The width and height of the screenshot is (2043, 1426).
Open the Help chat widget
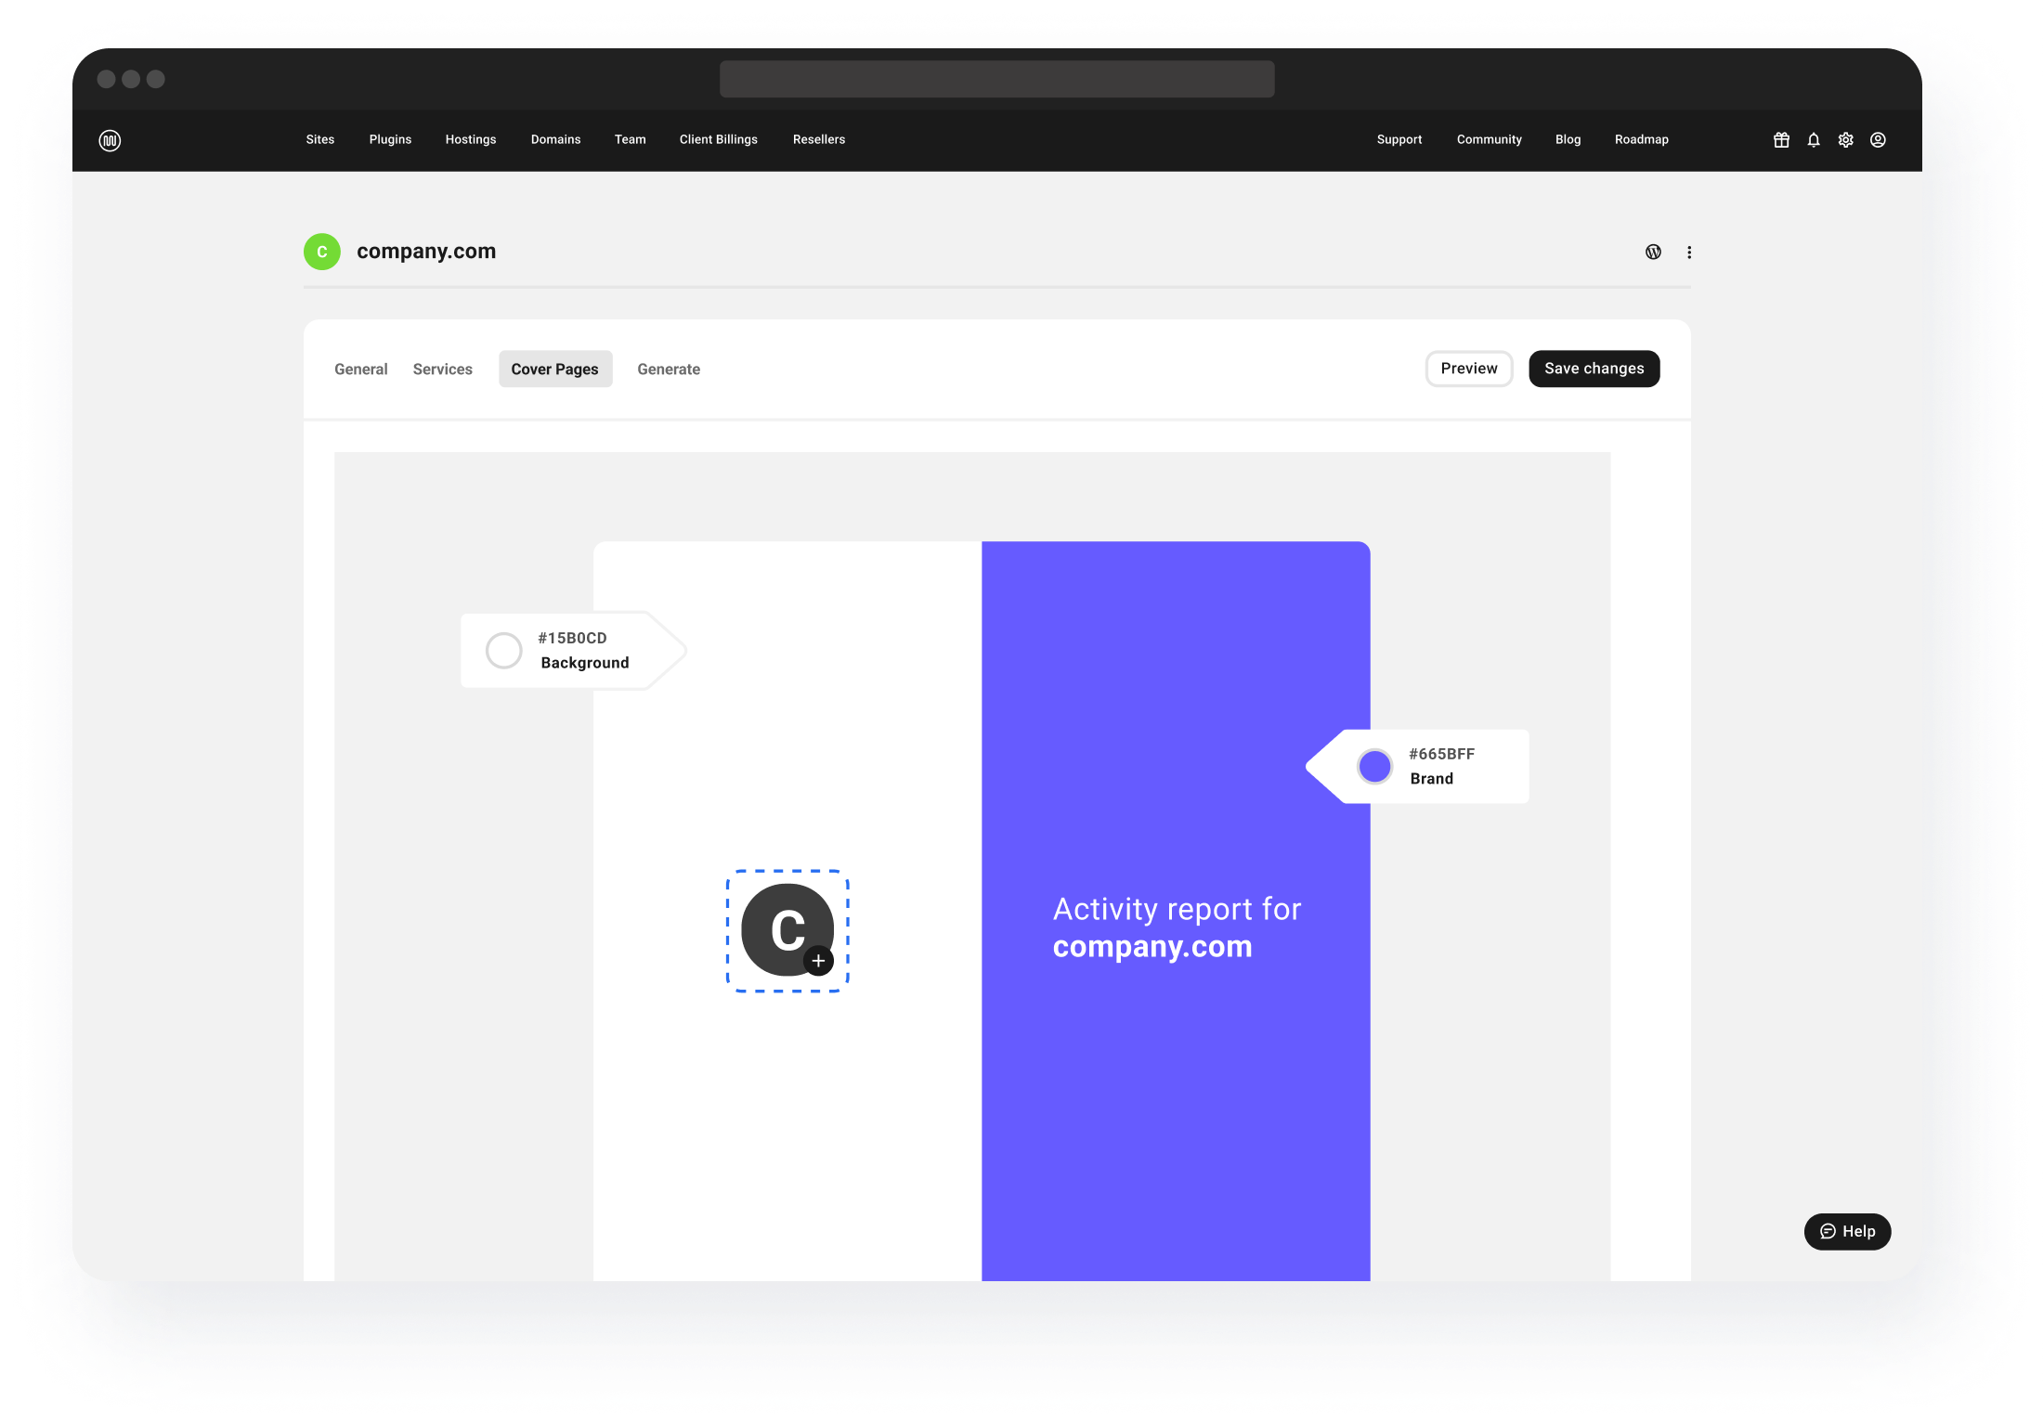click(1847, 1231)
